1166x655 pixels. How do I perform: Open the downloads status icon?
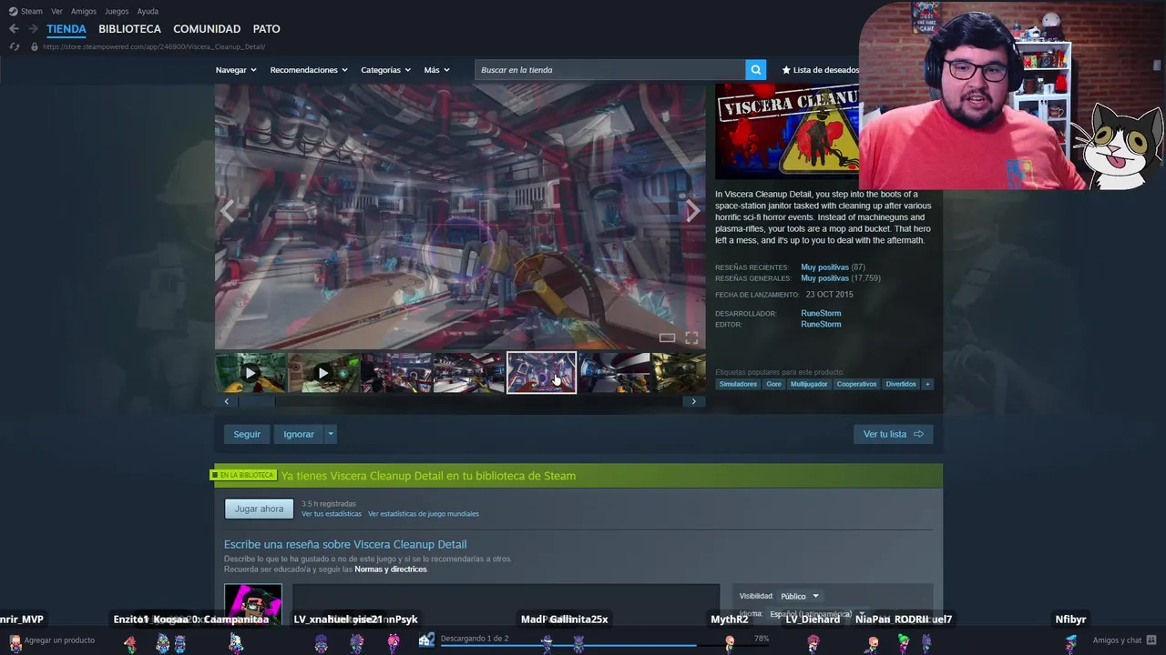click(426, 640)
